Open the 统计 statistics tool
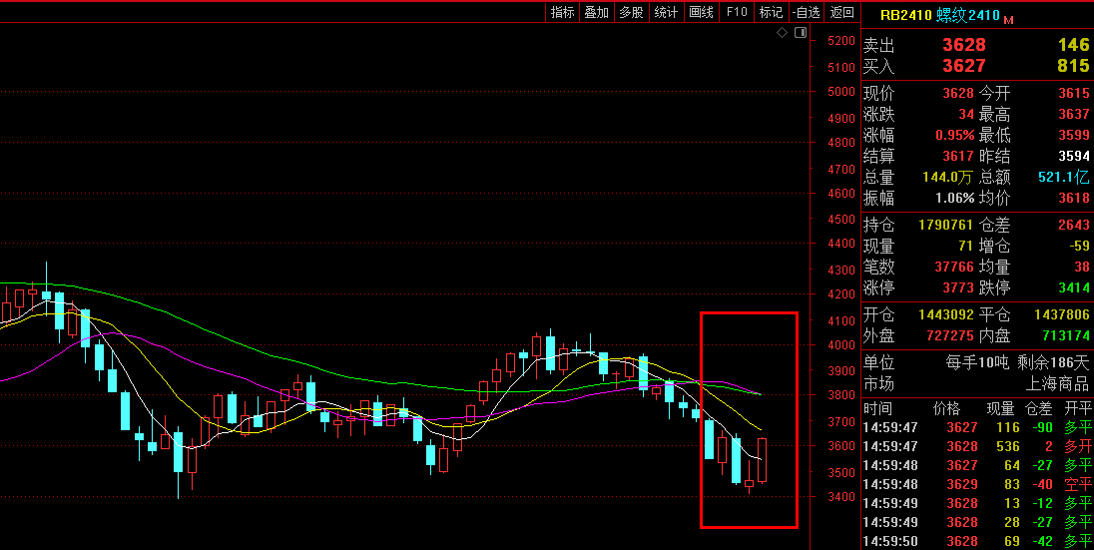1094x550 pixels. coord(666,12)
